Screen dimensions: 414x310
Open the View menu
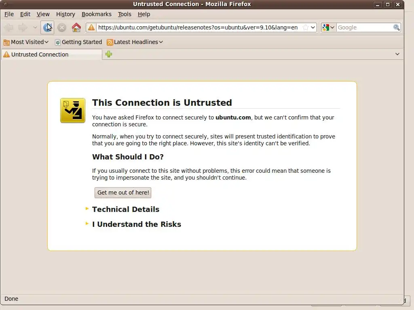pos(43,14)
